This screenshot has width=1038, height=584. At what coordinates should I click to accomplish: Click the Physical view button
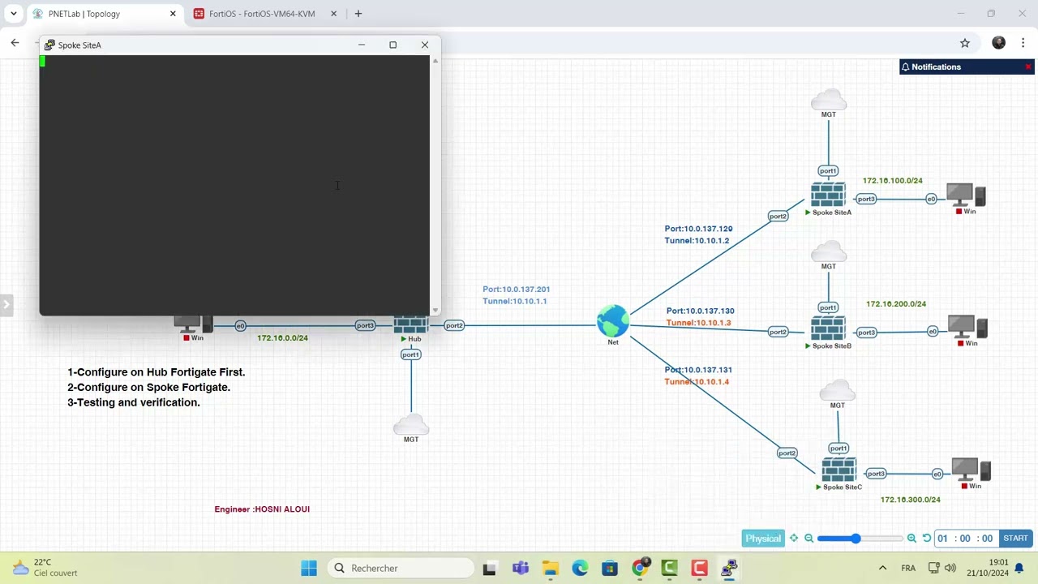click(x=763, y=539)
